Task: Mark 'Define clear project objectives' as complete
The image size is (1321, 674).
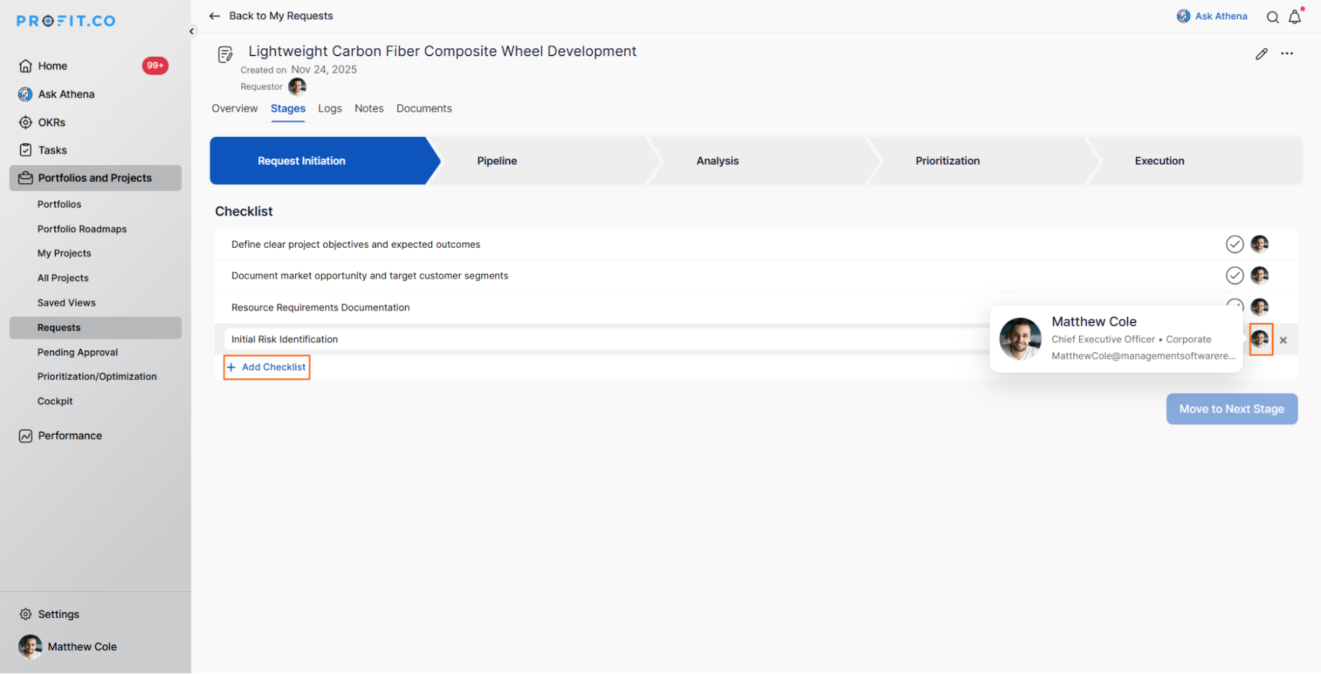Action: point(1234,244)
